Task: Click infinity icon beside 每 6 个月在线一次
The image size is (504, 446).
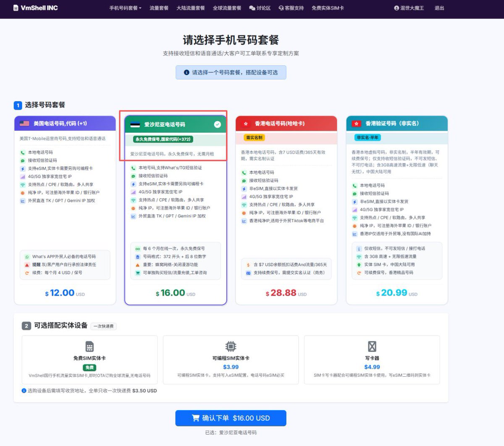Action: (138, 249)
